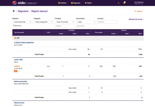Go to home via house icon

click(x=14, y=11)
